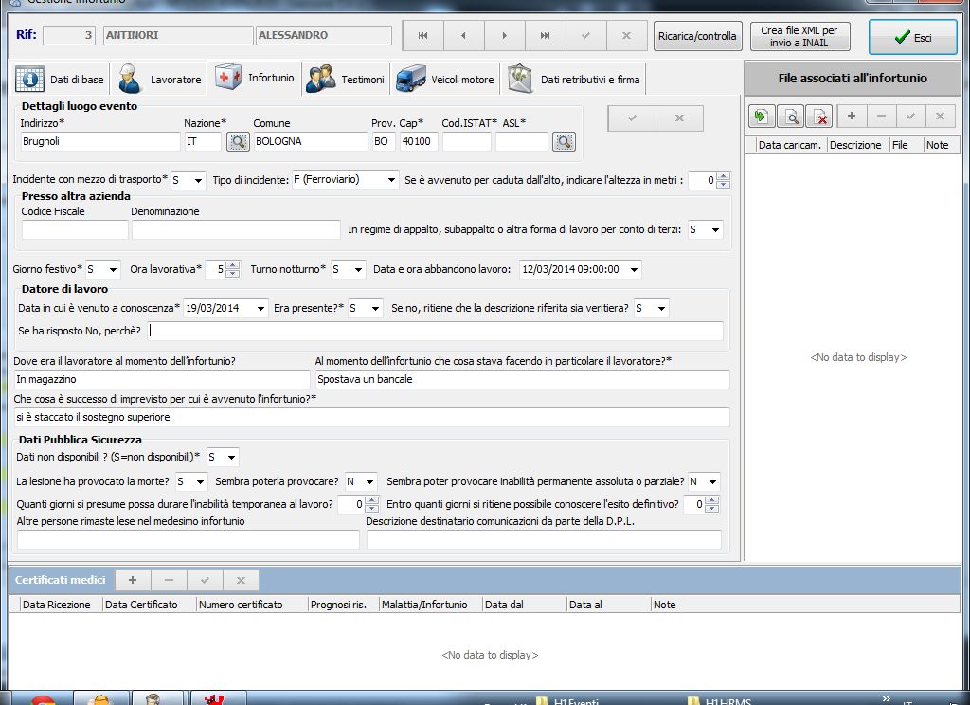Click the empty Cod.ISTAT field

[x=467, y=142]
